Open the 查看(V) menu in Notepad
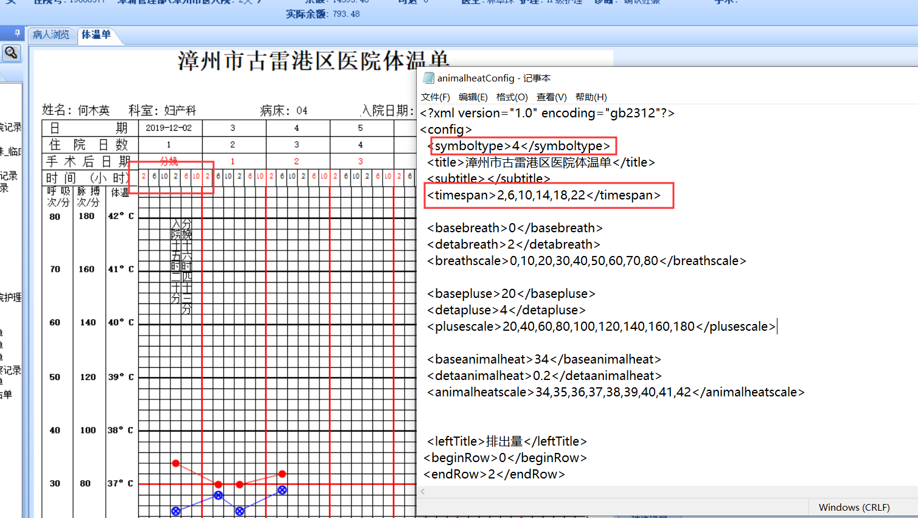This screenshot has height=518, width=918. 552,97
